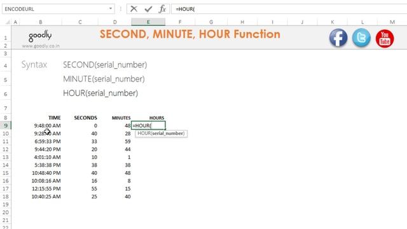Viewport: 407px width, 229px height.
Task: Click cell with time 10:48:40 PM
Action: 41,173
